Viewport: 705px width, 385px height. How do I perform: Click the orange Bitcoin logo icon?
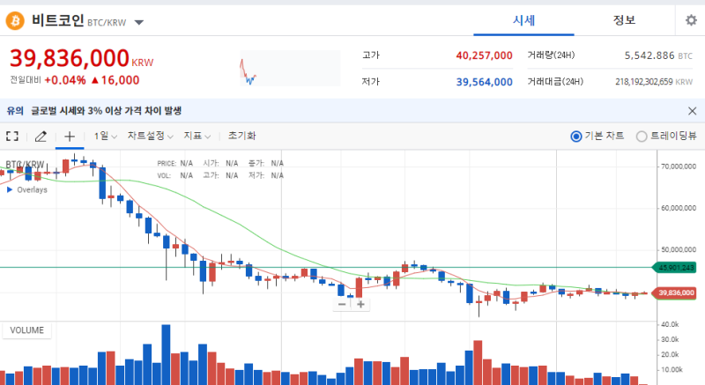point(15,20)
